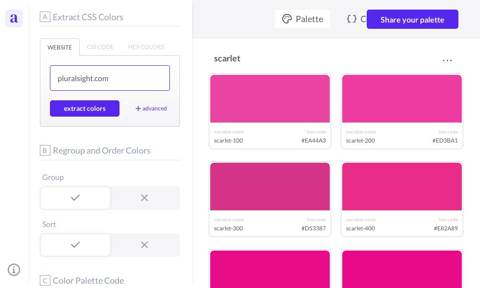Viewport: 480px width, 288px height.
Task: Click the purple "a" logo in the sidebar
Action: (14, 18)
